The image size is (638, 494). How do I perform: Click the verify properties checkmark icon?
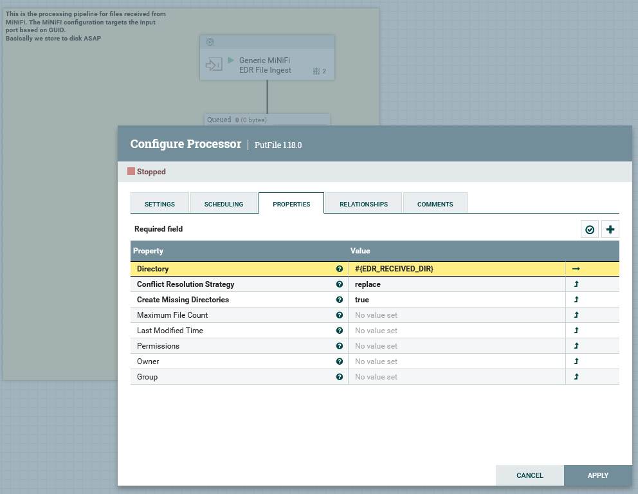click(x=590, y=229)
